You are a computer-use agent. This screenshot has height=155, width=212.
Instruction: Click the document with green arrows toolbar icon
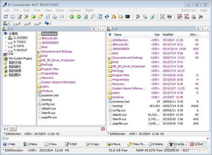coord(86,17)
